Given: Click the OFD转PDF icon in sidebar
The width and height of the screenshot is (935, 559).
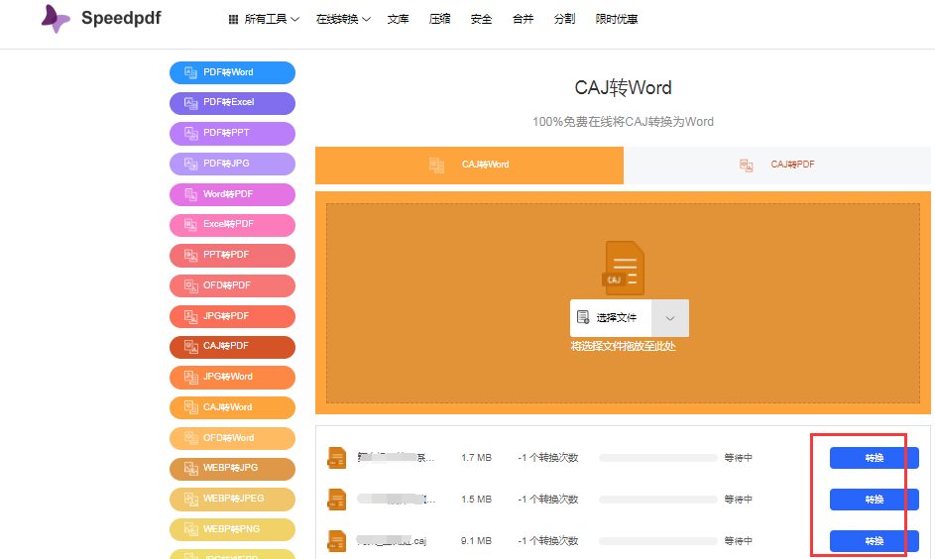Looking at the screenshot, I should pyautogui.click(x=190, y=286).
